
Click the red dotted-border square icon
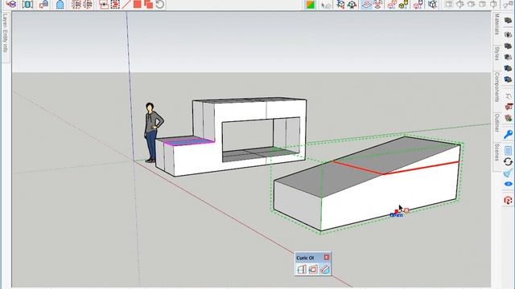[x=115, y=4]
